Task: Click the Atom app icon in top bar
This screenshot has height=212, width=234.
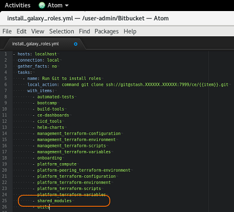Action: coord(42,5)
